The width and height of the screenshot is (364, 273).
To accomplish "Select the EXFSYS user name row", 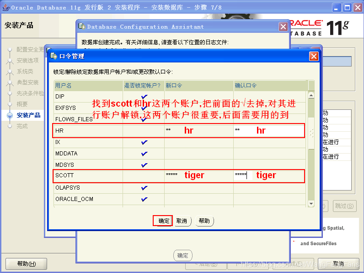I will [x=88, y=108].
